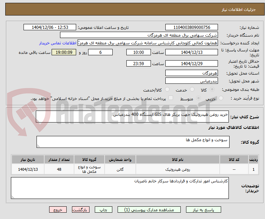Click the buyer notes text area
Screen dimensions: 265x219
pyautogui.click(x=120, y=188)
